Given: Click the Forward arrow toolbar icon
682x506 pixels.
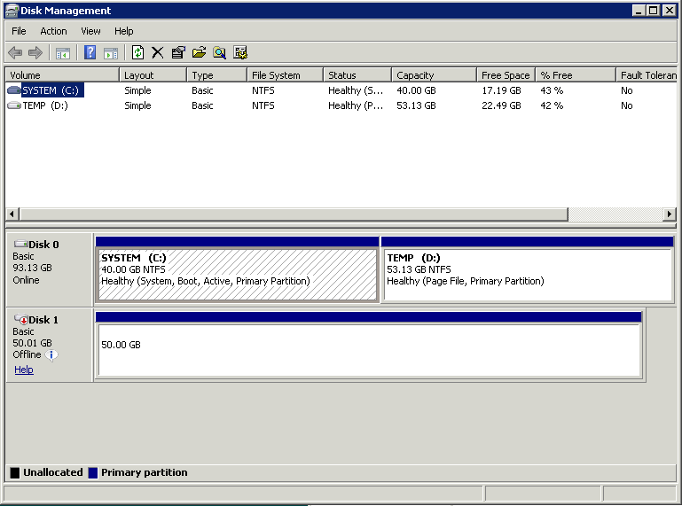Looking at the screenshot, I should tap(35, 53).
